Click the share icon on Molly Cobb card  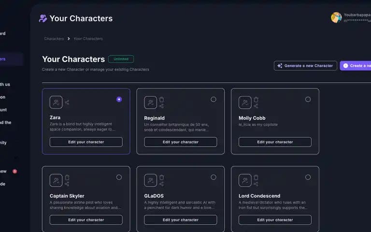[256, 106]
